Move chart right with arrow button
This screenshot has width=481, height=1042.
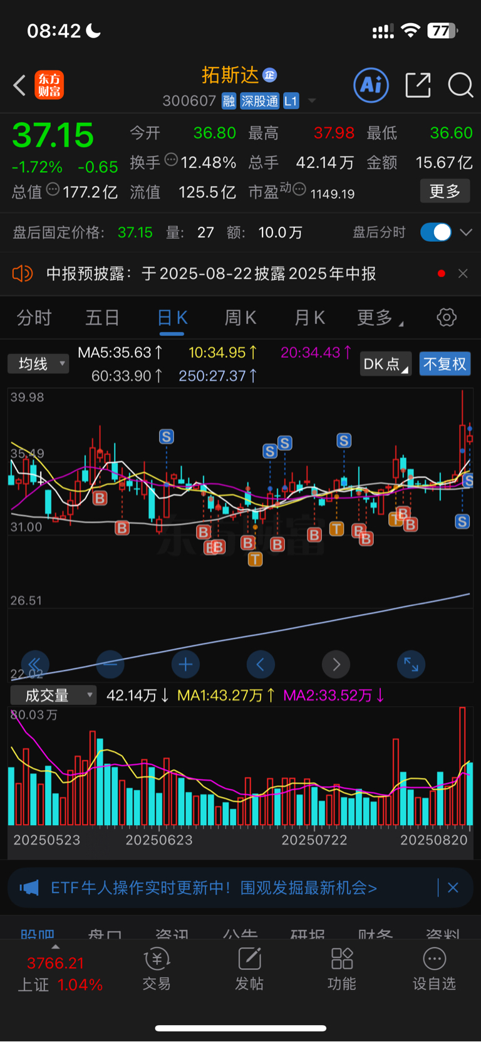click(x=336, y=664)
